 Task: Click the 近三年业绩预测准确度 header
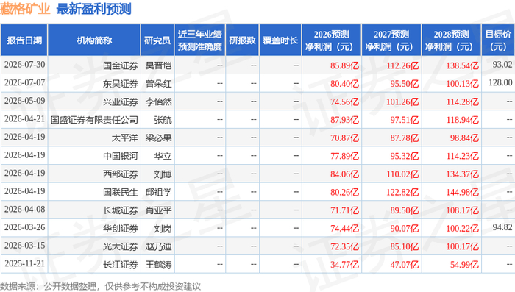tap(200, 40)
